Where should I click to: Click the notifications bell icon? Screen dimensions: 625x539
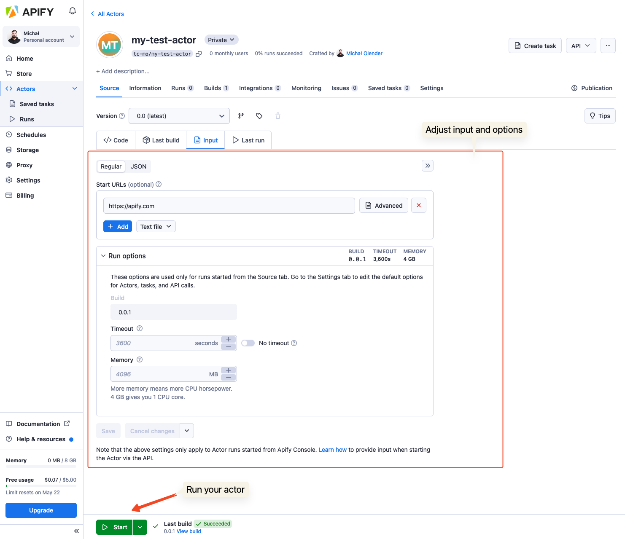click(73, 11)
